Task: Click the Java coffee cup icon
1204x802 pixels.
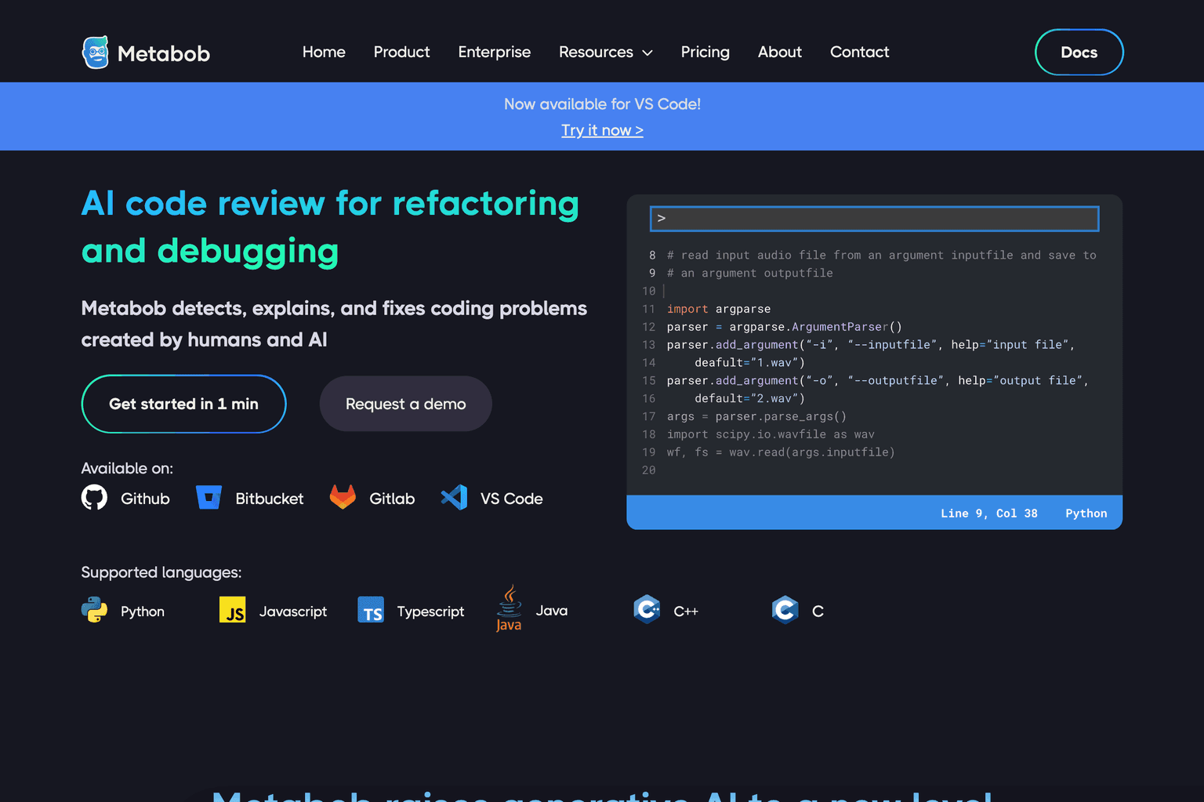Action: point(509,608)
